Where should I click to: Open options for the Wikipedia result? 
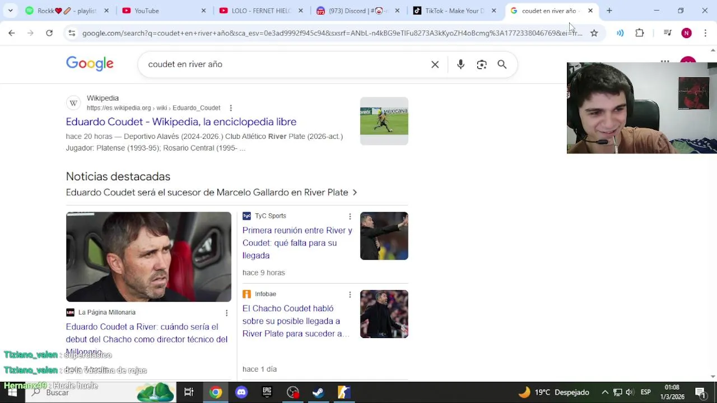click(x=230, y=108)
